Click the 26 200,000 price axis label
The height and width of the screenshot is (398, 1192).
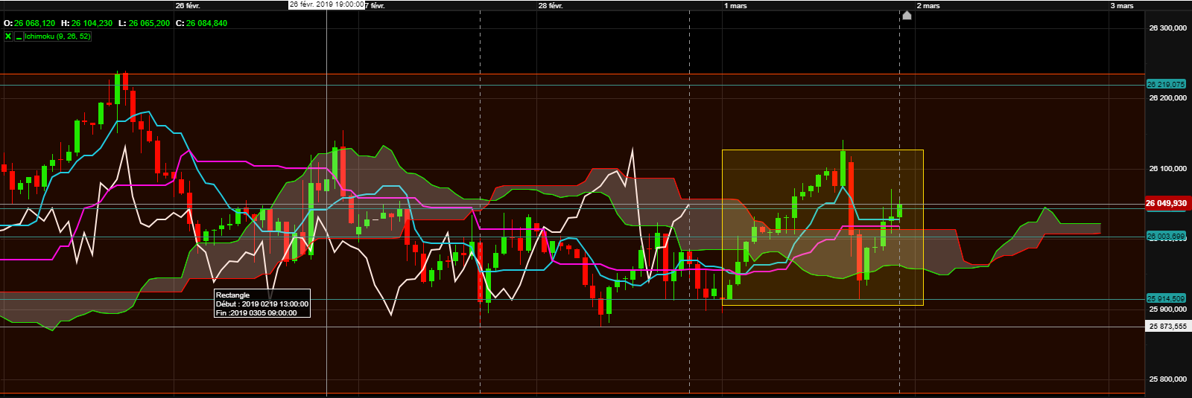(1167, 97)
